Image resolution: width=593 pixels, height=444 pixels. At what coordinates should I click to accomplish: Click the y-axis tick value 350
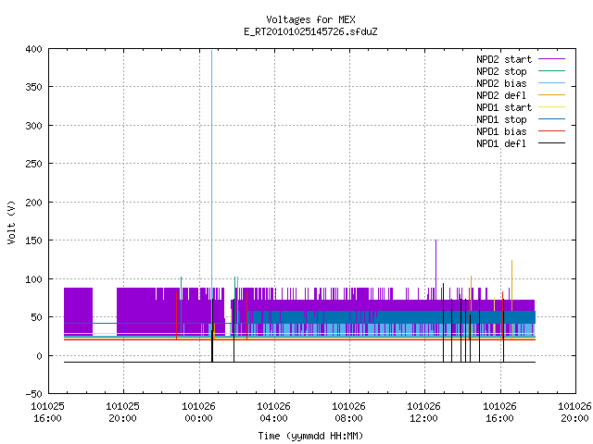(x=33, y=87)
